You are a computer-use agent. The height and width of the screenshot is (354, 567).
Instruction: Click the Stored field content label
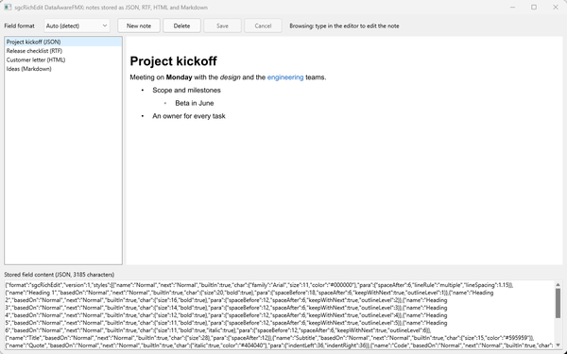[x=60, y=275]
